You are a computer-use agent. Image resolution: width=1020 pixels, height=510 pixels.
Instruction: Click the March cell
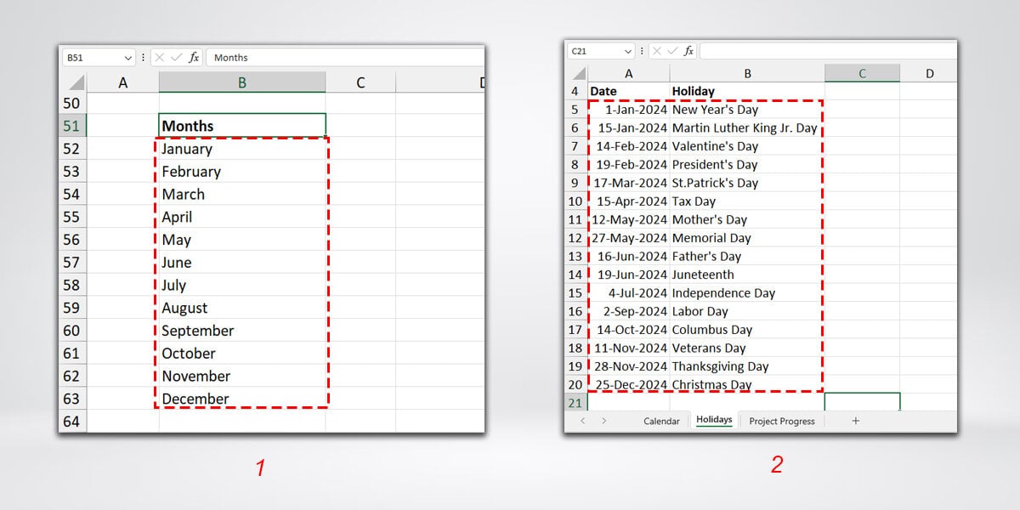242,194
